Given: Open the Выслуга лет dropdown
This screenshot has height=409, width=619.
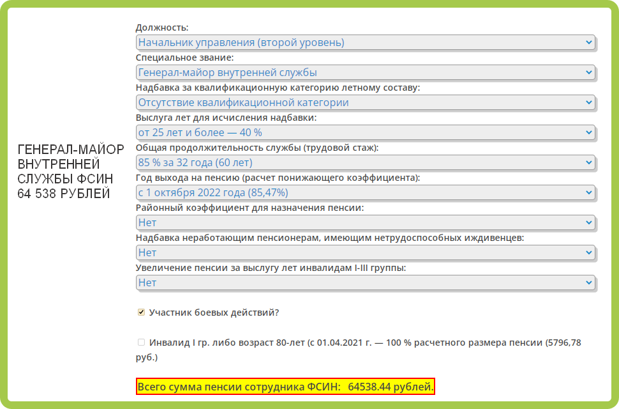Looking at the screenshot, I should click(x=365, y=132).
